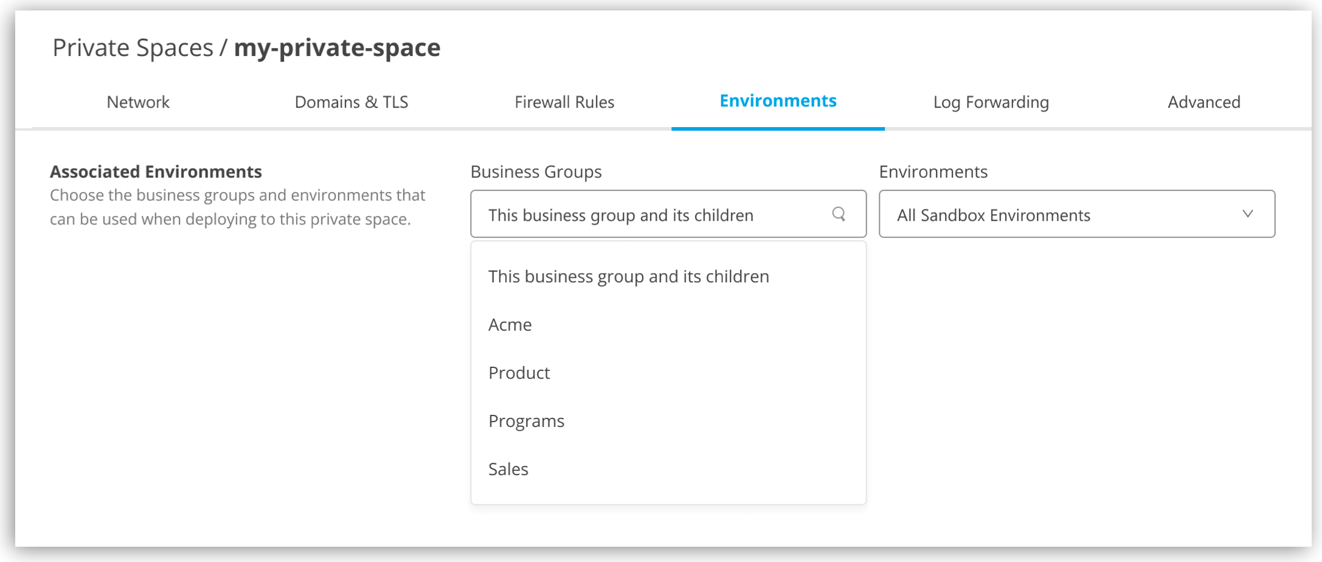Navigate back to Private Spaces list
Image resolution: width=1322 pixels, height=562 pixels.
131,47
